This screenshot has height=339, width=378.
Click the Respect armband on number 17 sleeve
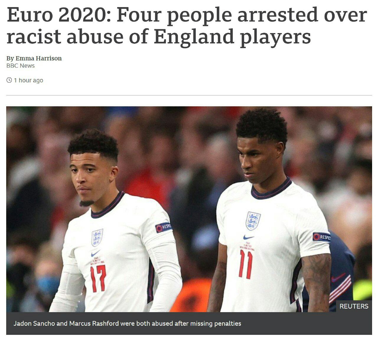click(x=164, y=227)
